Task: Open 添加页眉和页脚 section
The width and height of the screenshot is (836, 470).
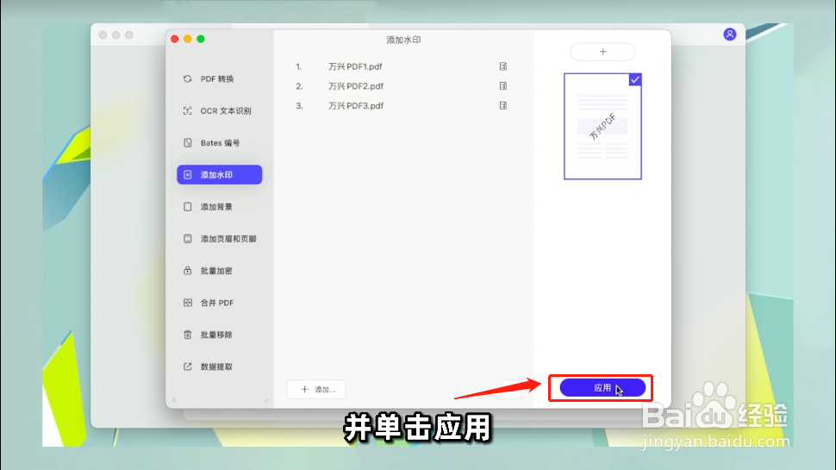Action: pyautogui.click(x=219, y=239)
